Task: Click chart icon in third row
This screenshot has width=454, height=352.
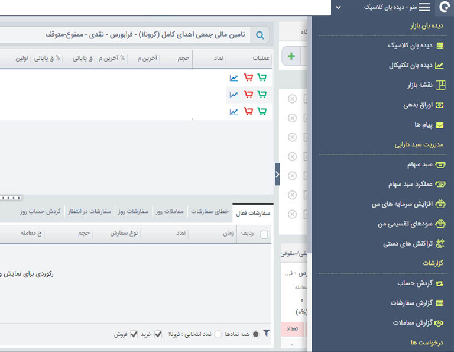Action: coord(234,112)
